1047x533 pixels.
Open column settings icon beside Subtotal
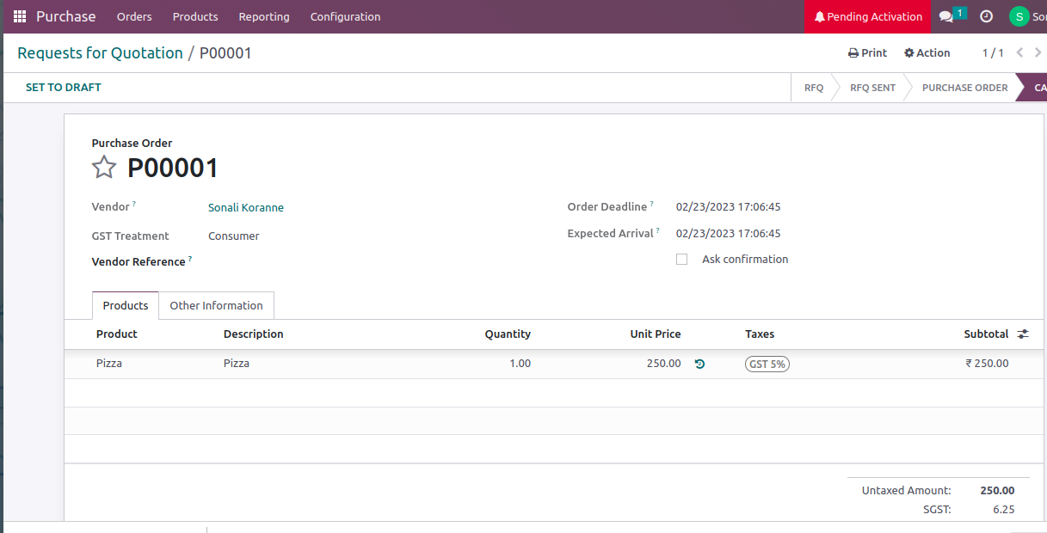(x=1023, y=334)
